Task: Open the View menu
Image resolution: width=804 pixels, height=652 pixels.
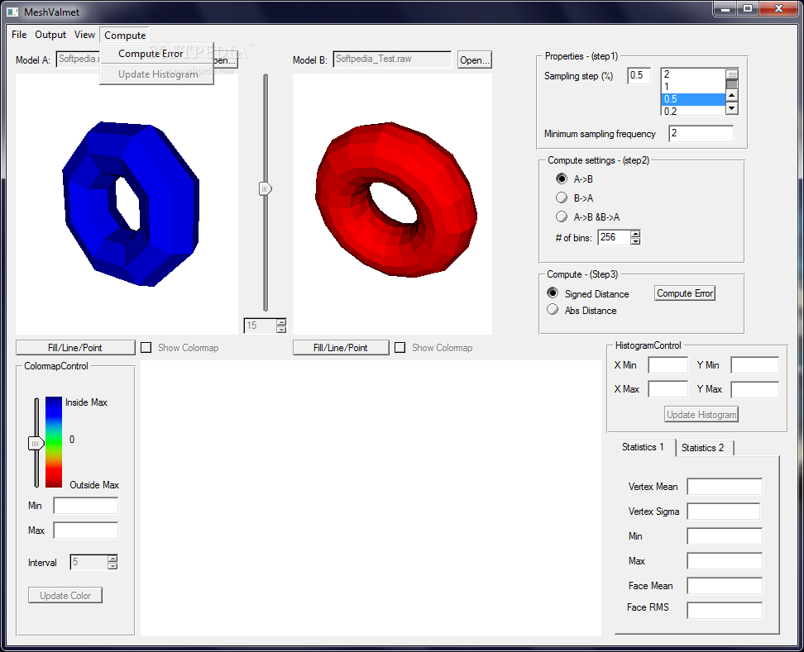Action: point(84,35)
